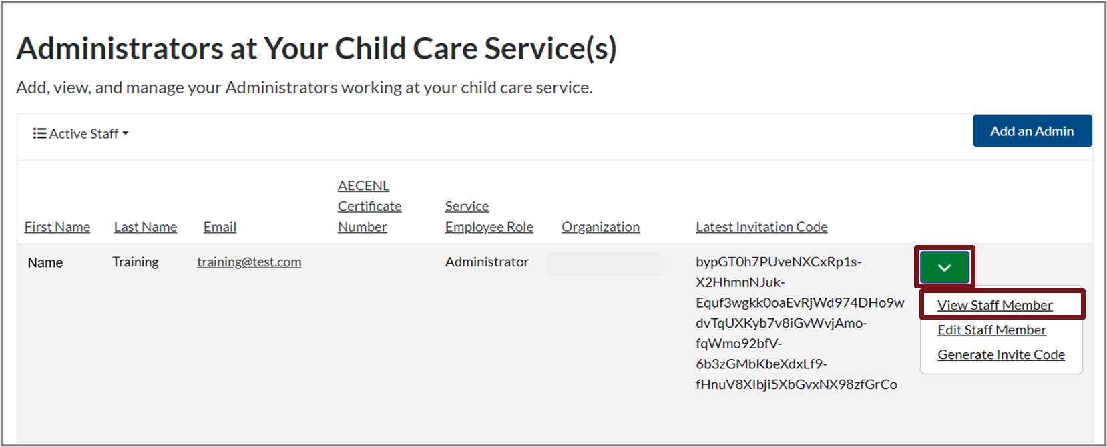
Task: Sort by Last Name column header
Action: [146, 227]
